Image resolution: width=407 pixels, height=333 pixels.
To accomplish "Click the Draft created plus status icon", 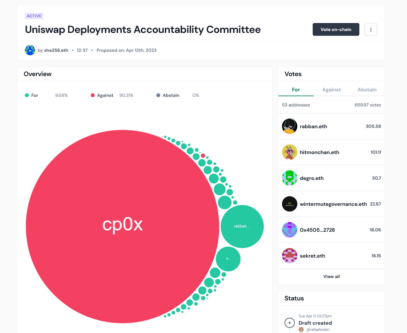I will [290, 323].
